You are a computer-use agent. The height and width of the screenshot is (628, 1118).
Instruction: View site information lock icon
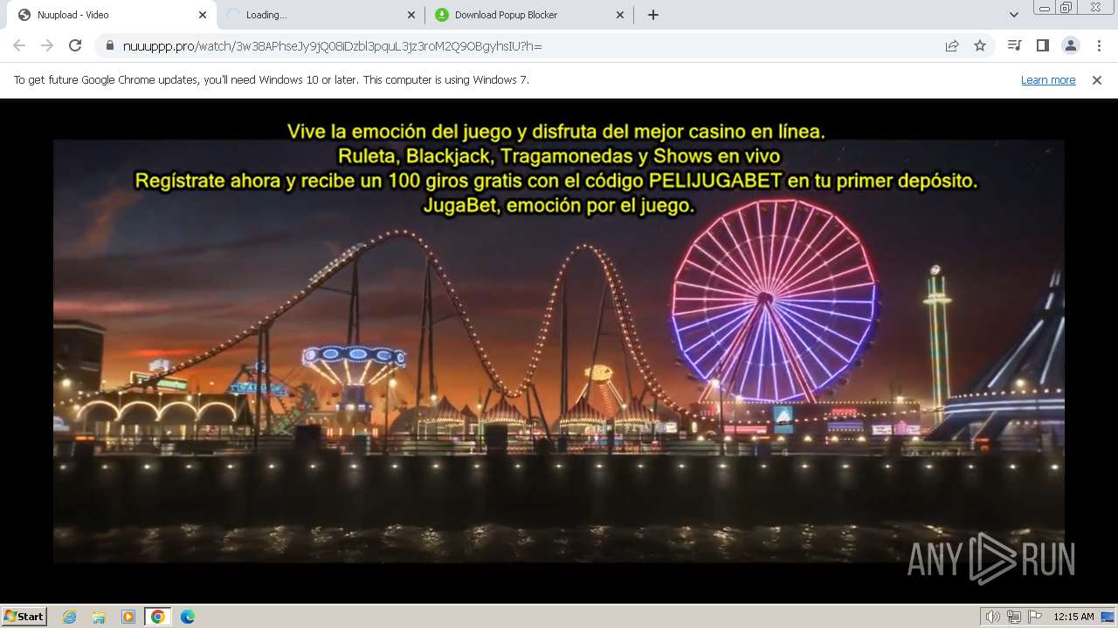click(109, 45)
